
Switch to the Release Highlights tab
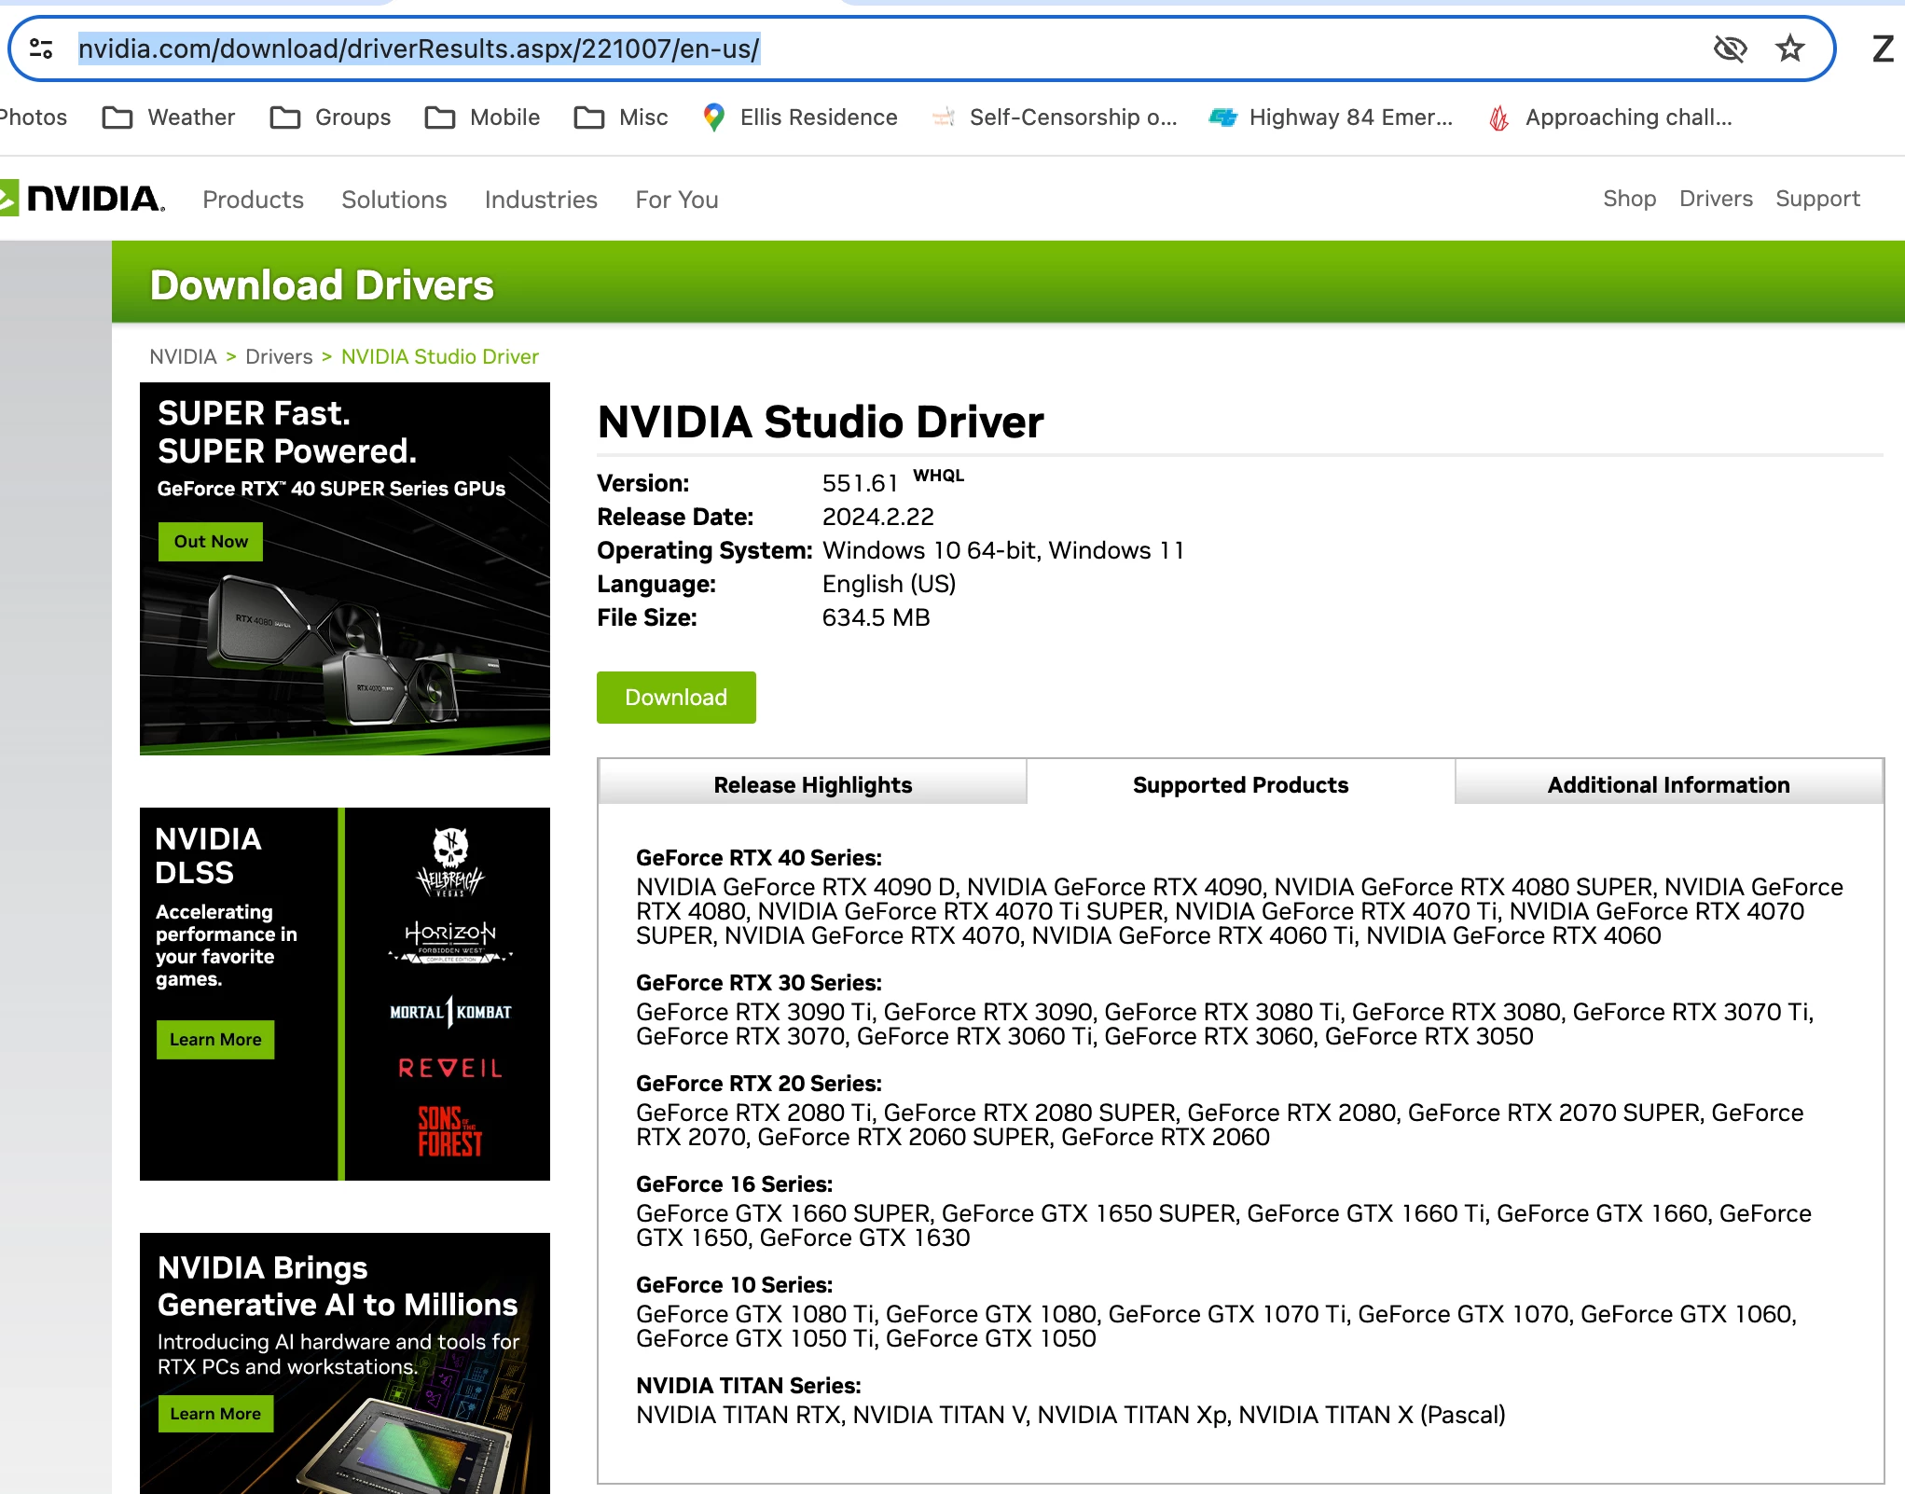tap(812, 784)
